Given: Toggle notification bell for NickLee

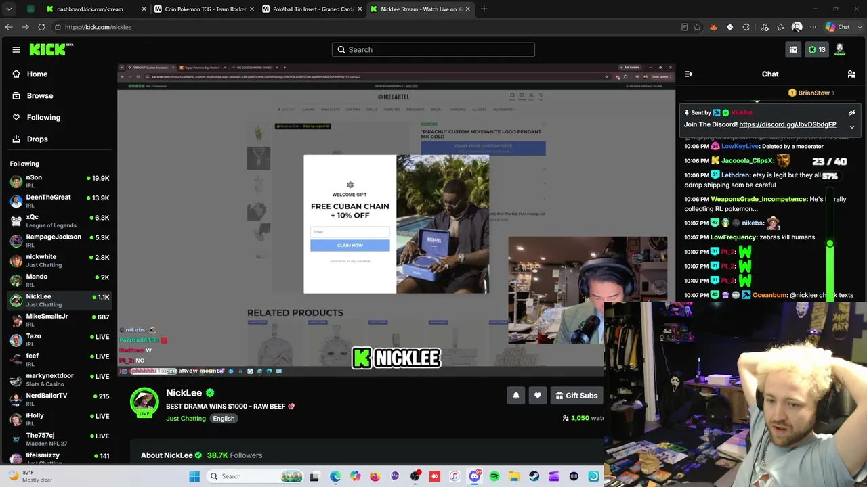Looking at the screenshot, I should (516, 396).
